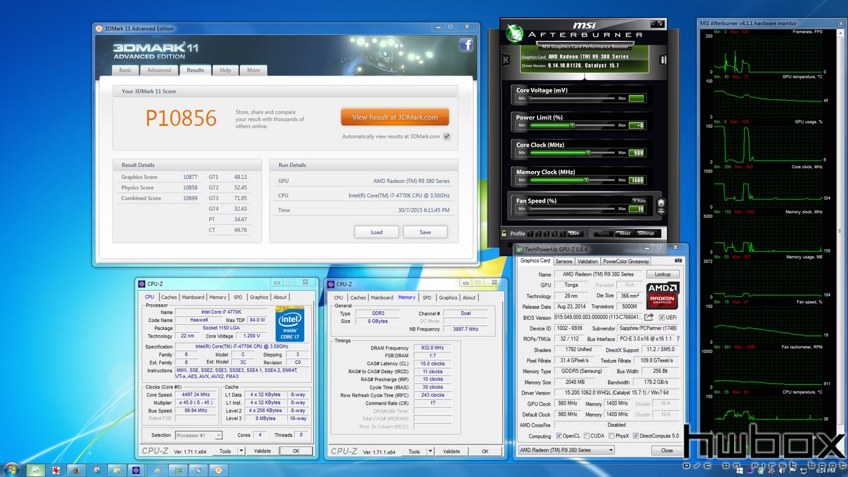Open the PowerColor Giveaway tab in GPU-Z

pyautogui.click(x=626, y=261)
